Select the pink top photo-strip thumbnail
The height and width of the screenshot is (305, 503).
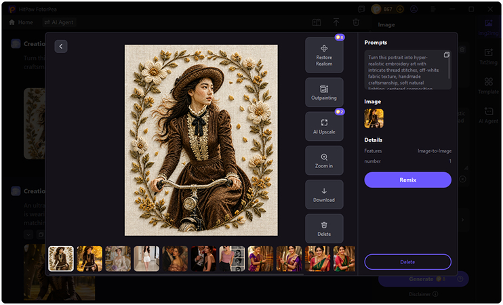[232, 259]
